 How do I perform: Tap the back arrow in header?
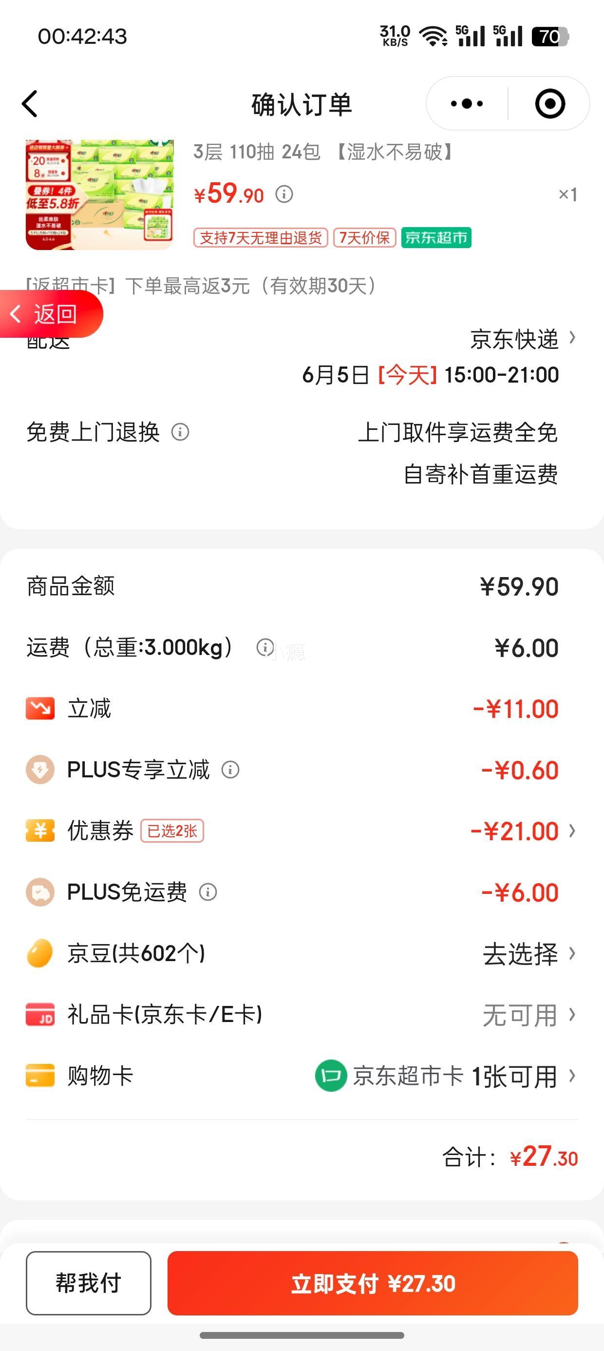click(30, 104)
